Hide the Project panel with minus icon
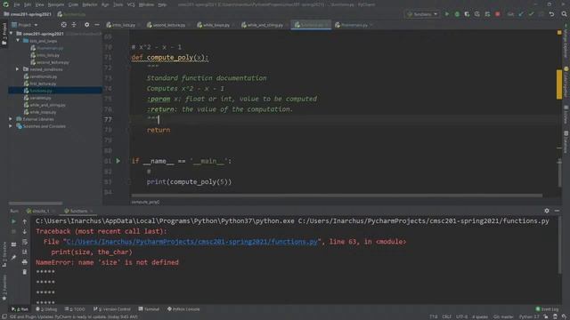570x320 pixels. 97,25
